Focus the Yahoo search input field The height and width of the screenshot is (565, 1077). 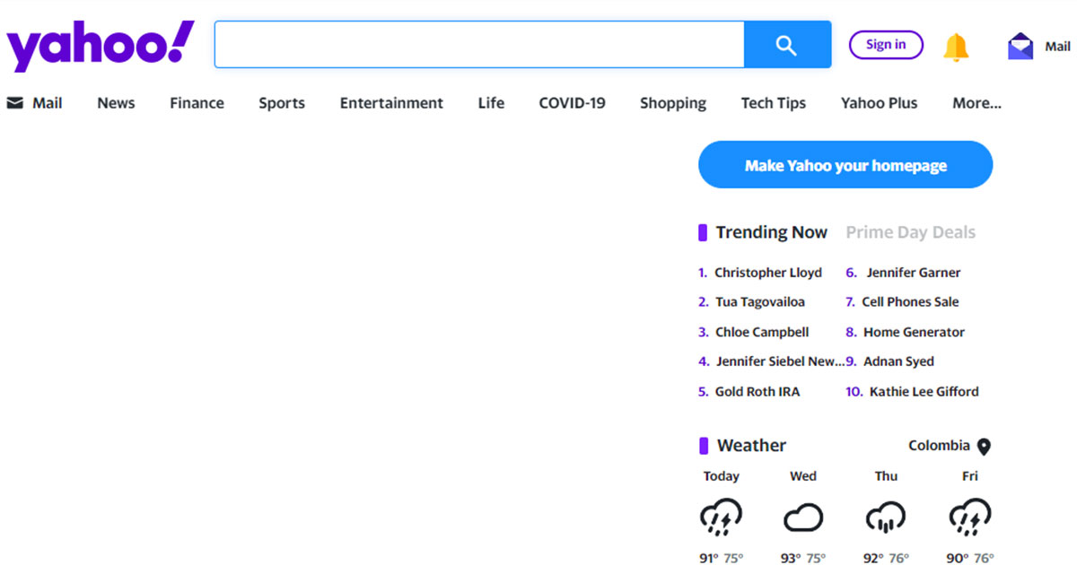pyautogui.click(x=479, y=45)
